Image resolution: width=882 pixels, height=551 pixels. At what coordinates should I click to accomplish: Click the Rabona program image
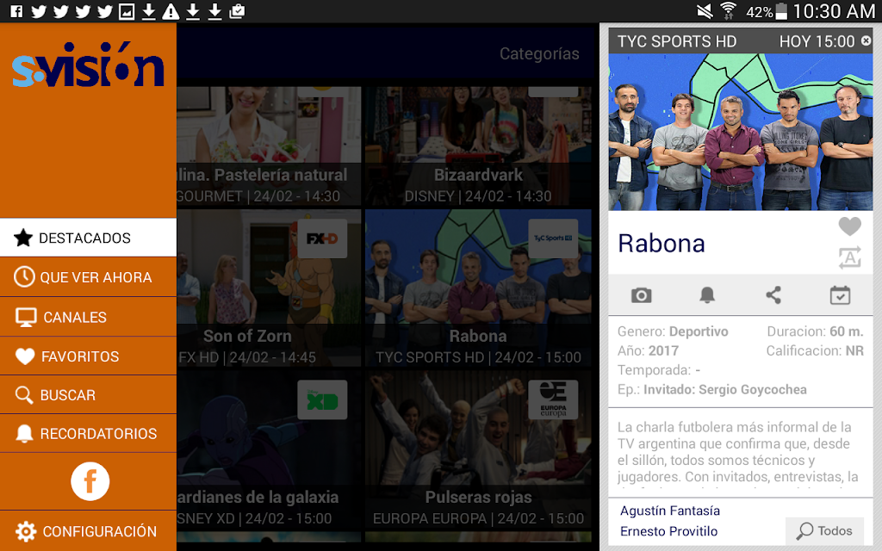[741, 132]
